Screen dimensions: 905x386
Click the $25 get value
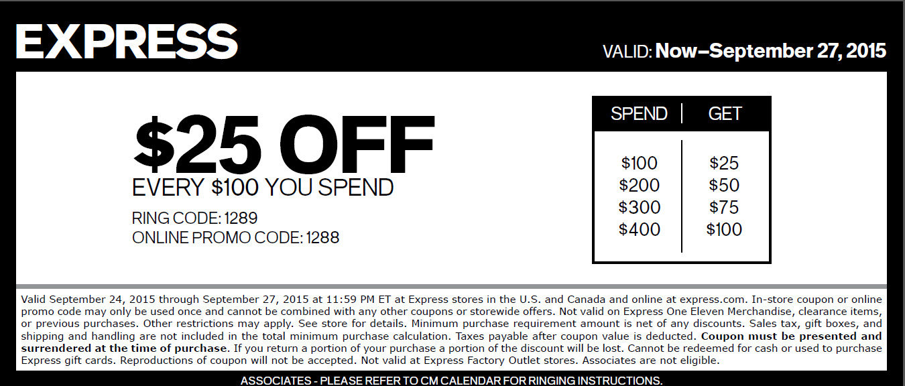pyautogui.click(x=724, y=163)
